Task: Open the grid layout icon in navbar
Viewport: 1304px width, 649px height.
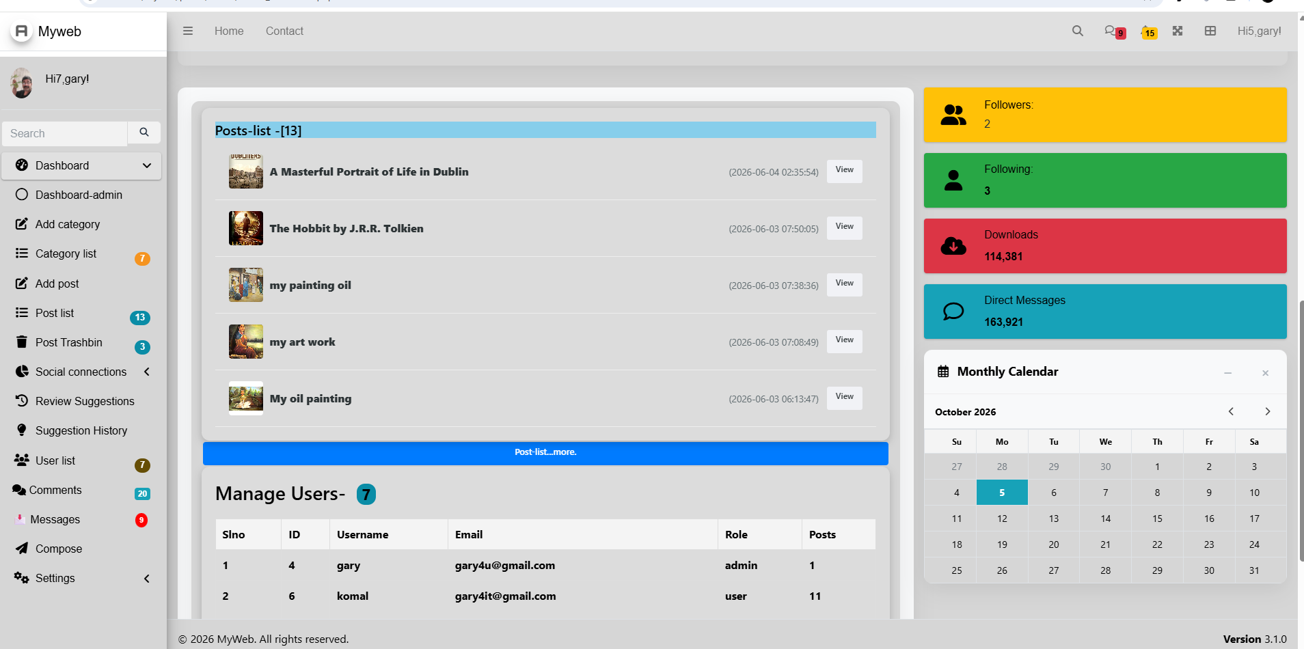Action: (x=1210, y=31)
